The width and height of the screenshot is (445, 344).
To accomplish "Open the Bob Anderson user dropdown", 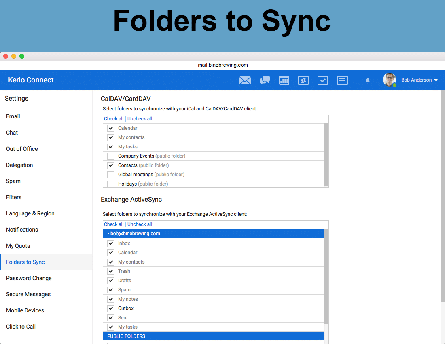I will point(419,80).
